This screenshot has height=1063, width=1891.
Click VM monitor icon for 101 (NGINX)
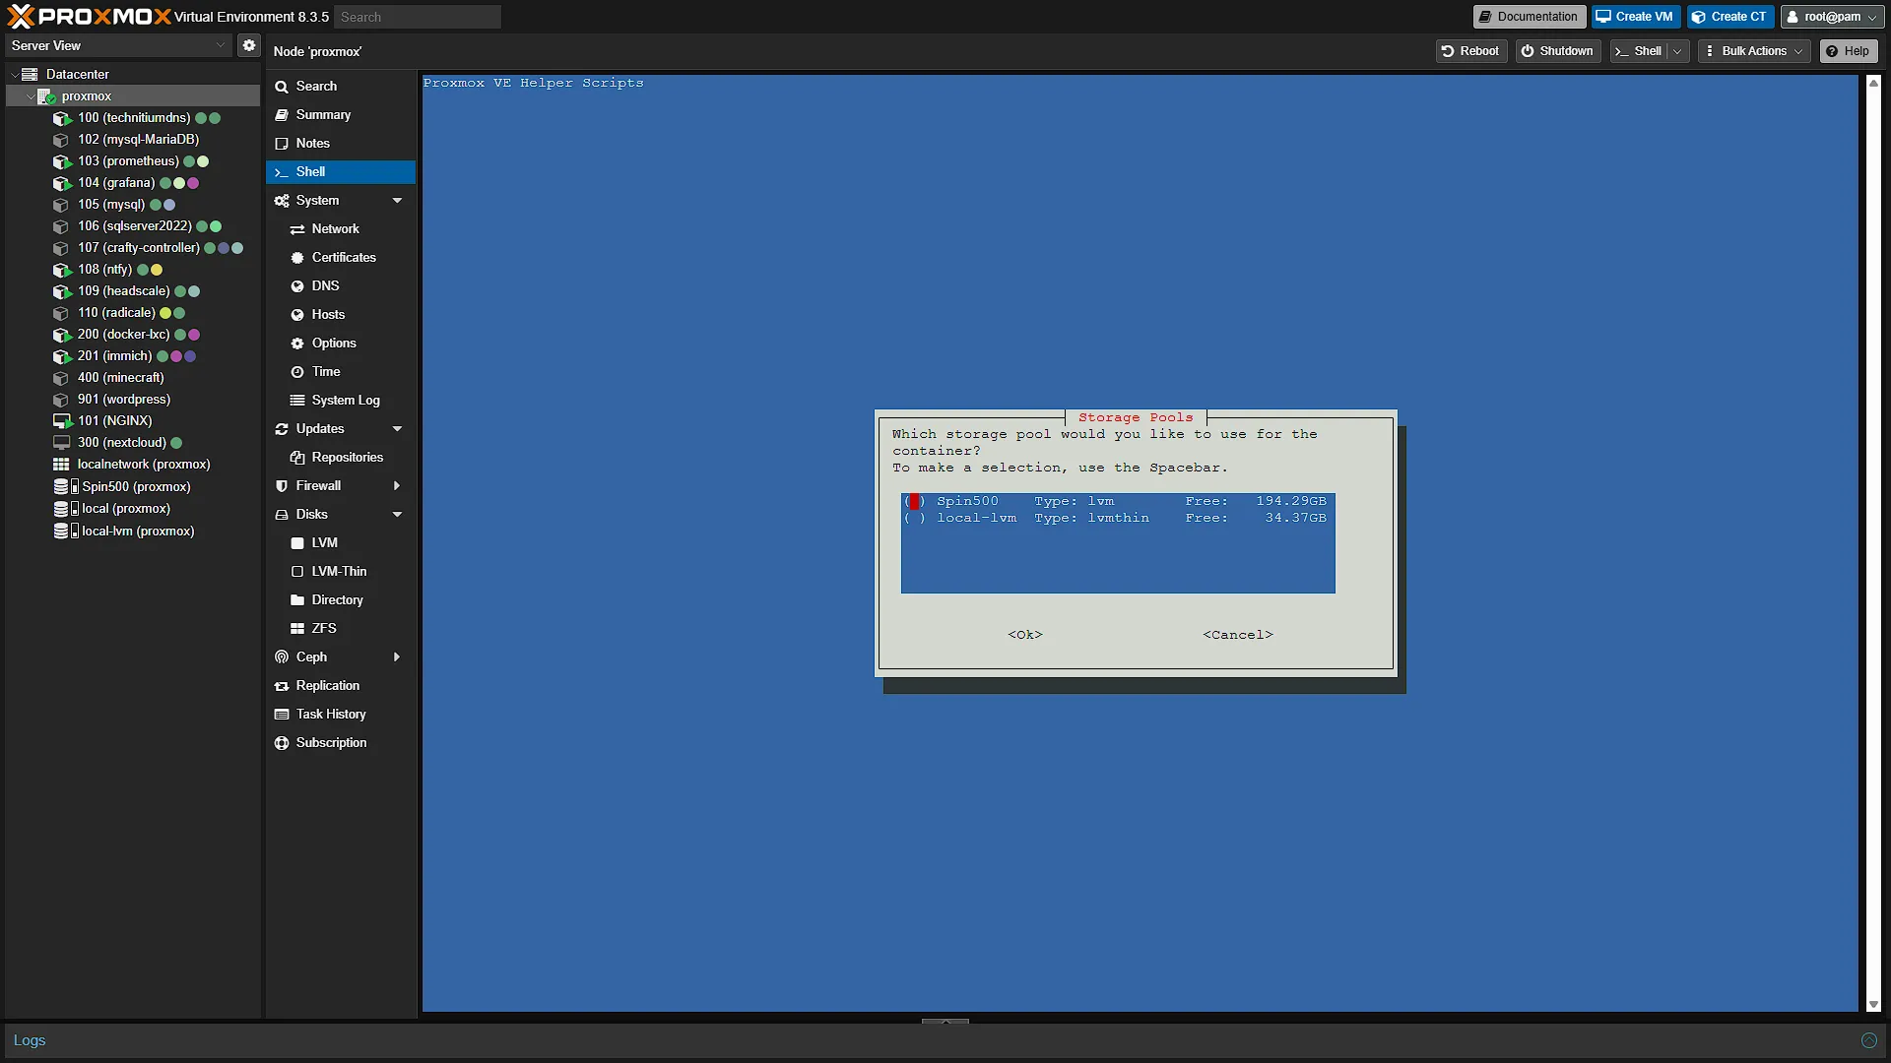point(62,421)
